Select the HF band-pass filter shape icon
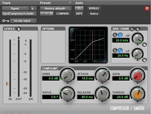The height and width of the screenshot is (114, 151). click(x=115, y=35)
